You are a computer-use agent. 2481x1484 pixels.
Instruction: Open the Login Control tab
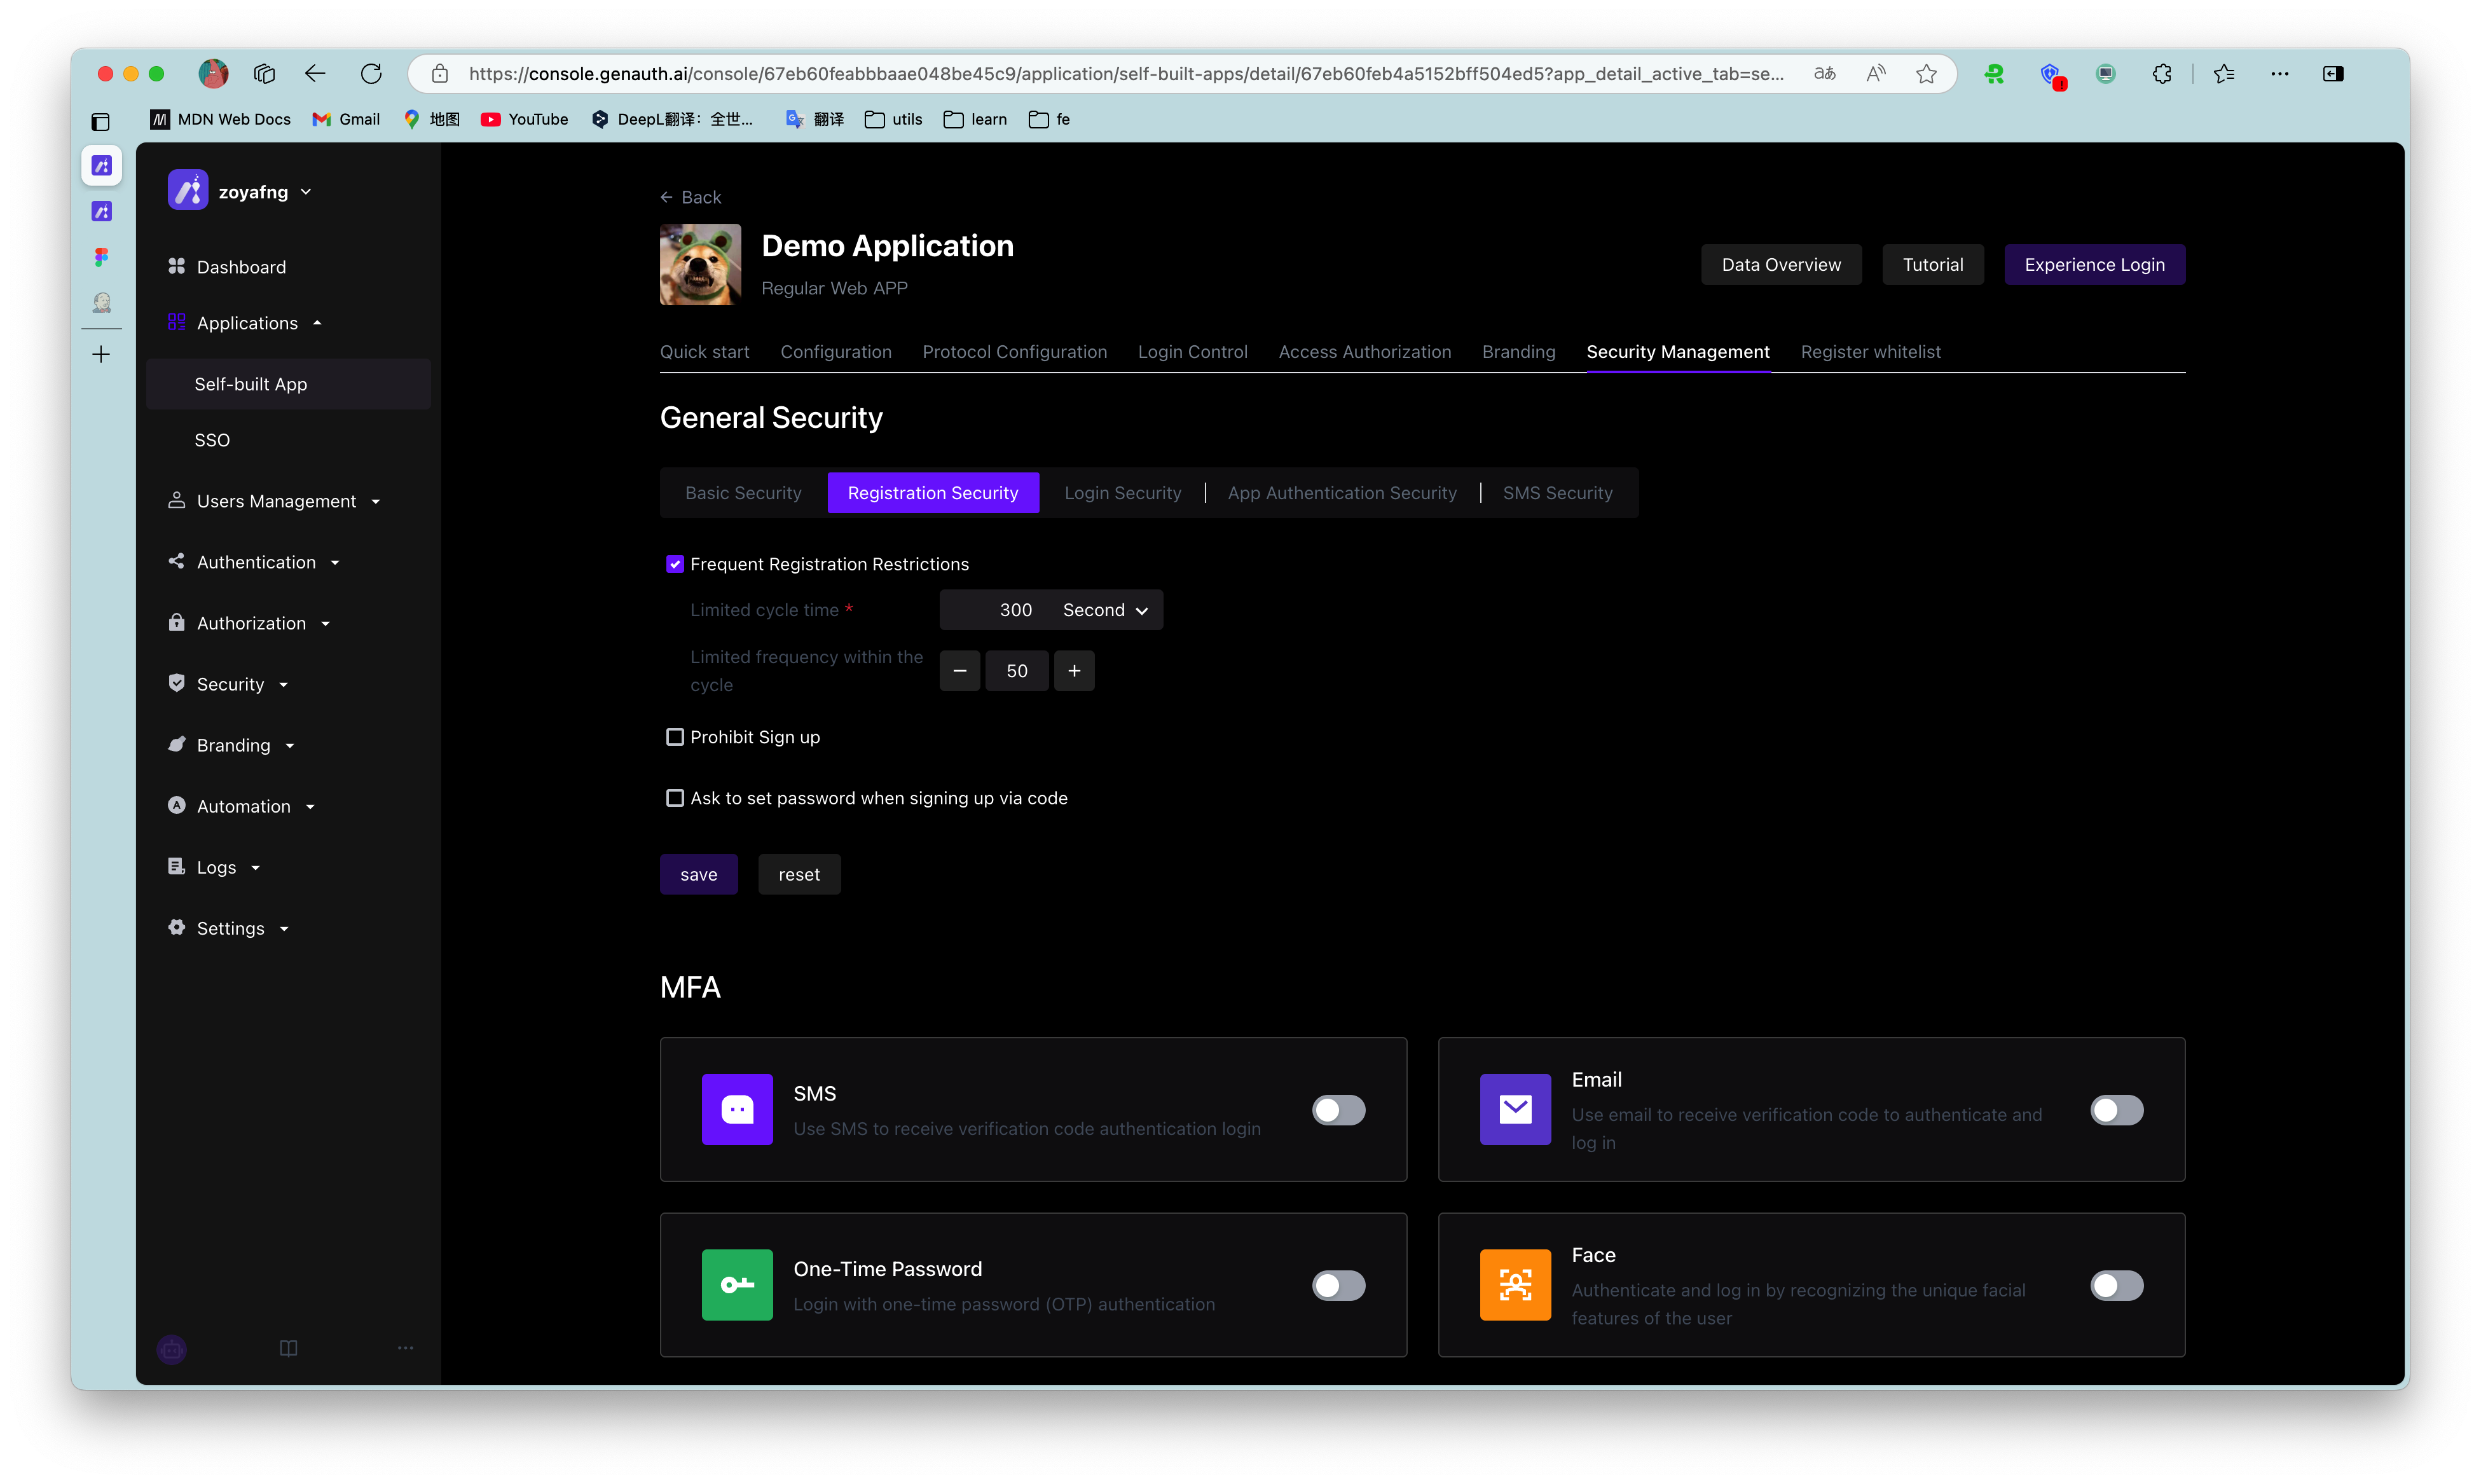tap(1192, 352)
